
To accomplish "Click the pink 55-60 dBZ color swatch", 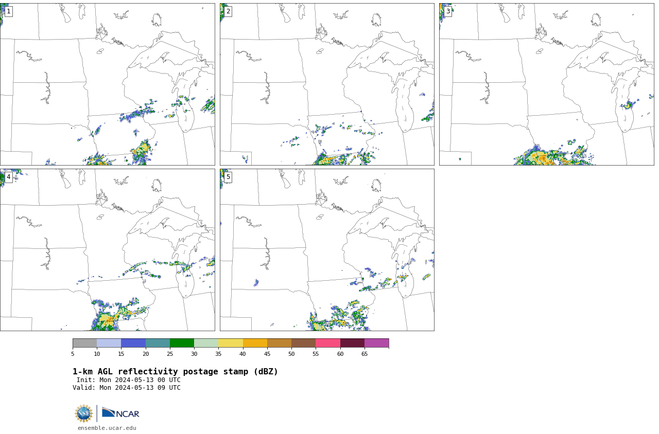I will (x=328, y=343).
